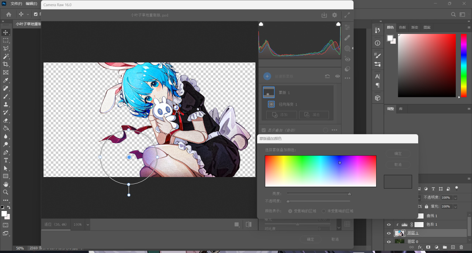Open the 编辑(E) menu
Viewport: 472px width, 253px height.
tap(31, 4)
